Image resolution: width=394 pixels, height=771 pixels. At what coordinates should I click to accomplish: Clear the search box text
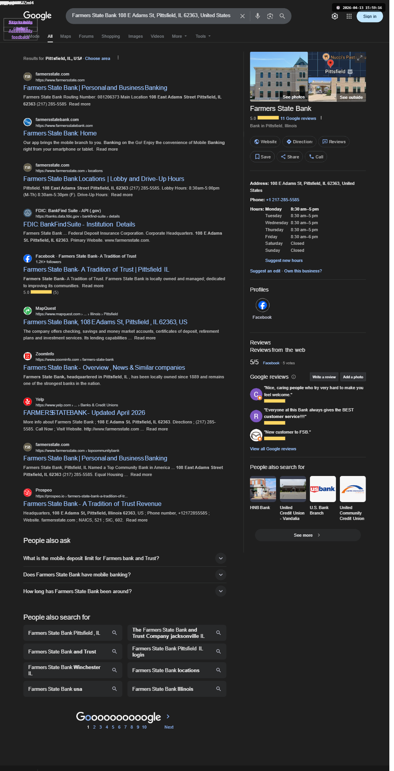[243, 16]
